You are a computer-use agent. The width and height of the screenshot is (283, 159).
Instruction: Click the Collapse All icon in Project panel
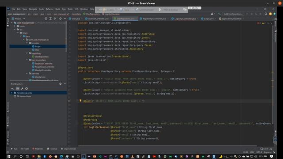click(55, 19)
